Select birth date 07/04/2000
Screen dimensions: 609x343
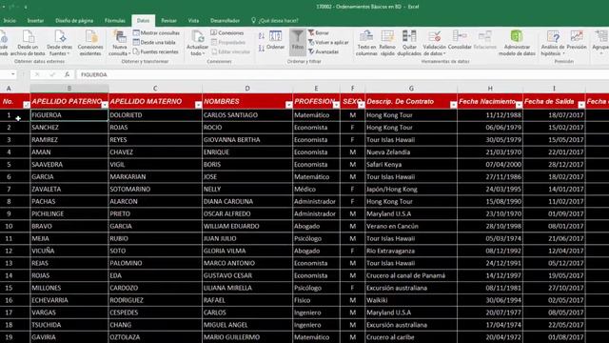coord(490,165)
